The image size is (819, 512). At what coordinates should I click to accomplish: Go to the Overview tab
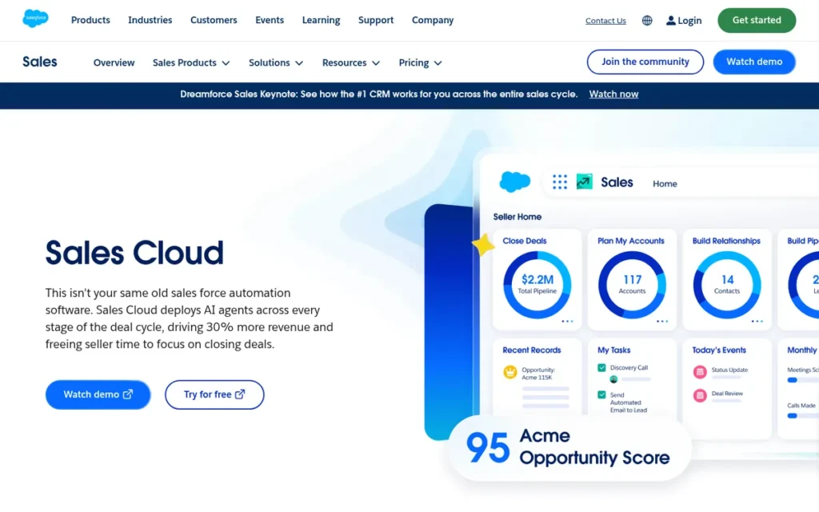pos(114,62)
